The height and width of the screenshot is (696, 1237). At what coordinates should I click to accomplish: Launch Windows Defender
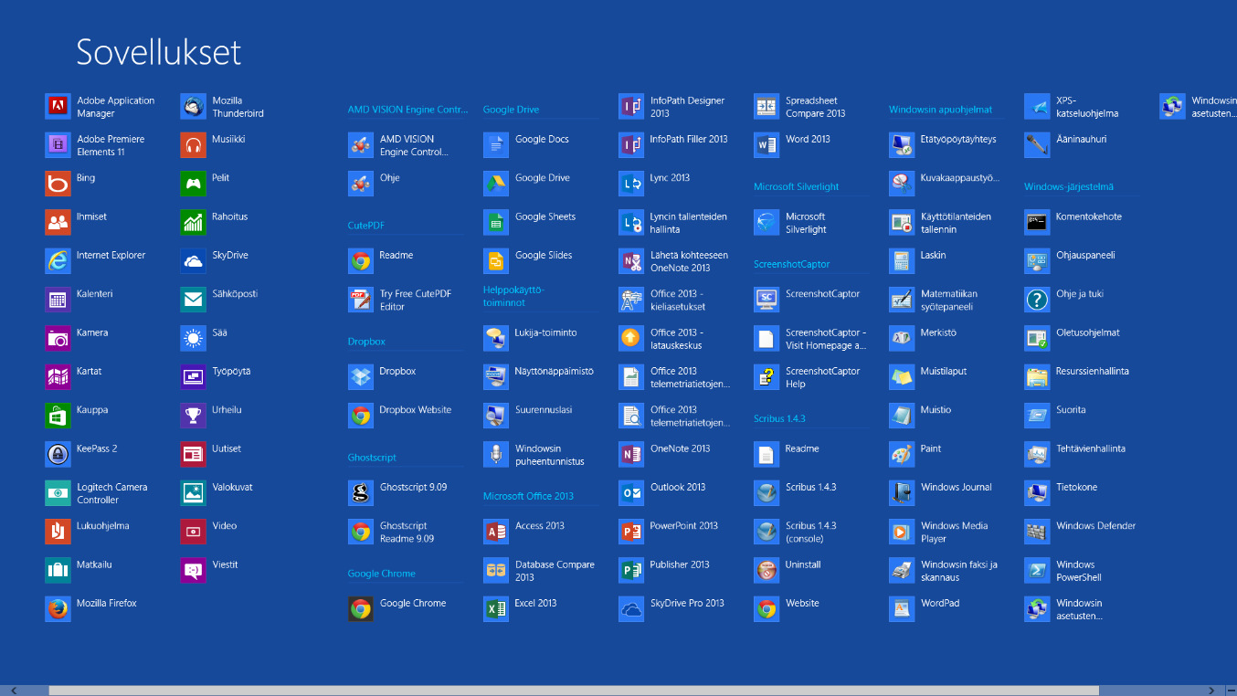[1082, 532]
